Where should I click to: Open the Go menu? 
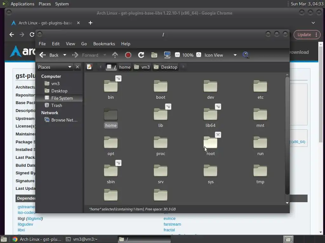(84, 44)
